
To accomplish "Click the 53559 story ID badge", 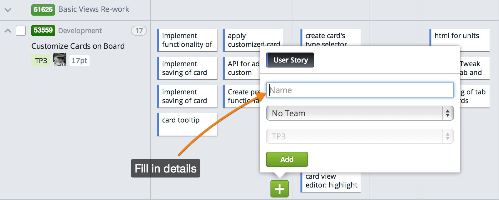I will click(43, 31).
